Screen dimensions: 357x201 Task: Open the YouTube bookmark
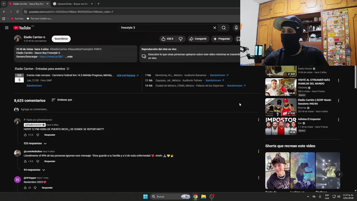click(x=17, y=19)
